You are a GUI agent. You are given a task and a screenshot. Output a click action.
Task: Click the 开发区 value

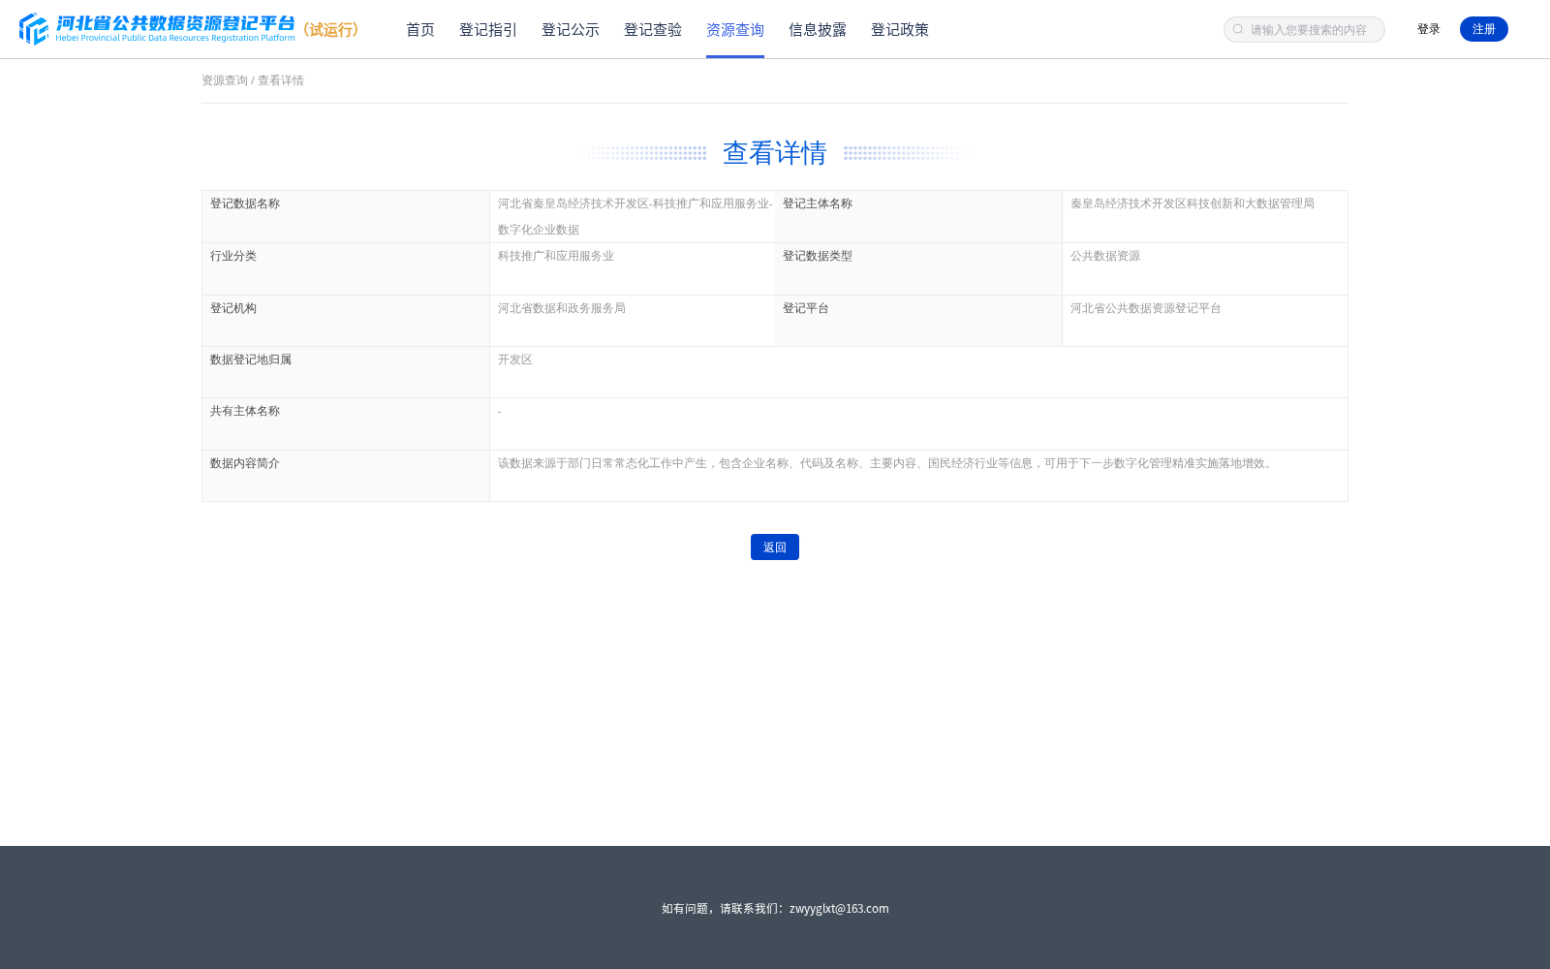tap(515, 359)
